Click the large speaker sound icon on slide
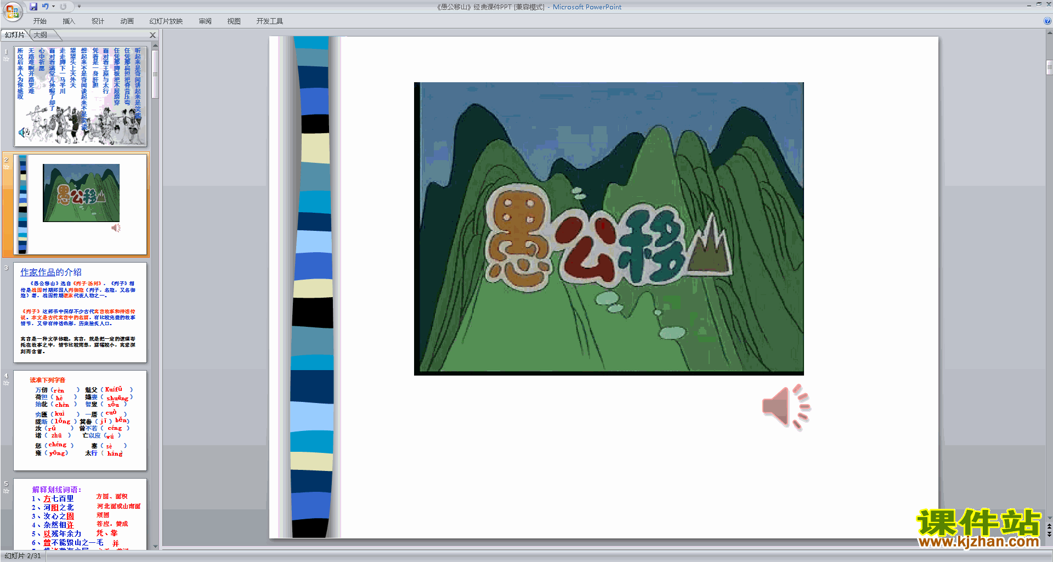 [786, 407]
